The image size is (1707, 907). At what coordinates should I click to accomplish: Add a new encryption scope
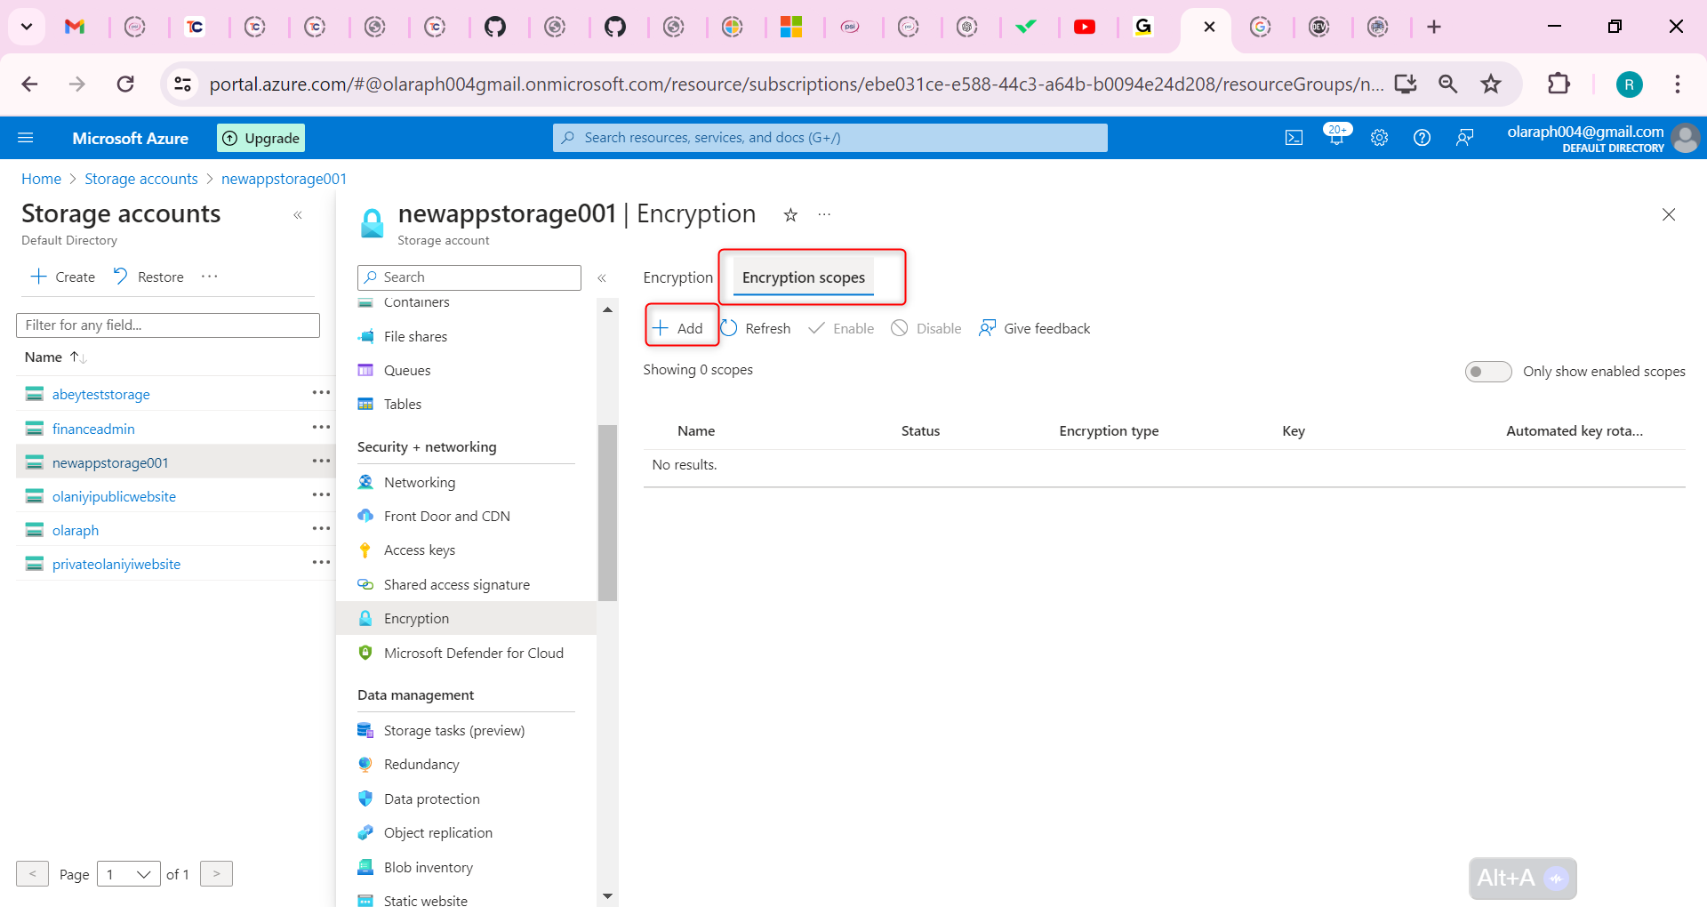click(678, 328)
